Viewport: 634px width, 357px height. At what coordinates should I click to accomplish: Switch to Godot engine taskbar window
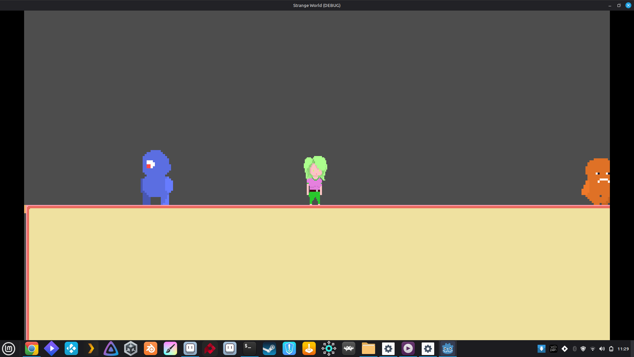click(448, 349)
